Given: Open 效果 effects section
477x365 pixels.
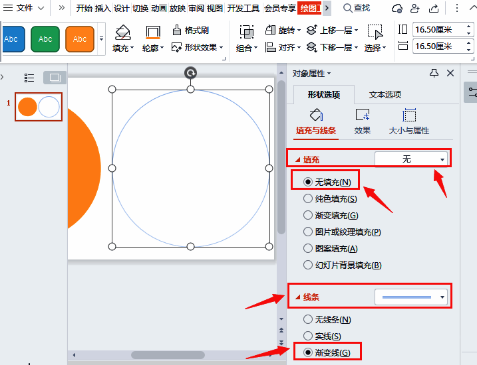Looking at the screenshot, I should (x=363, y=122).
